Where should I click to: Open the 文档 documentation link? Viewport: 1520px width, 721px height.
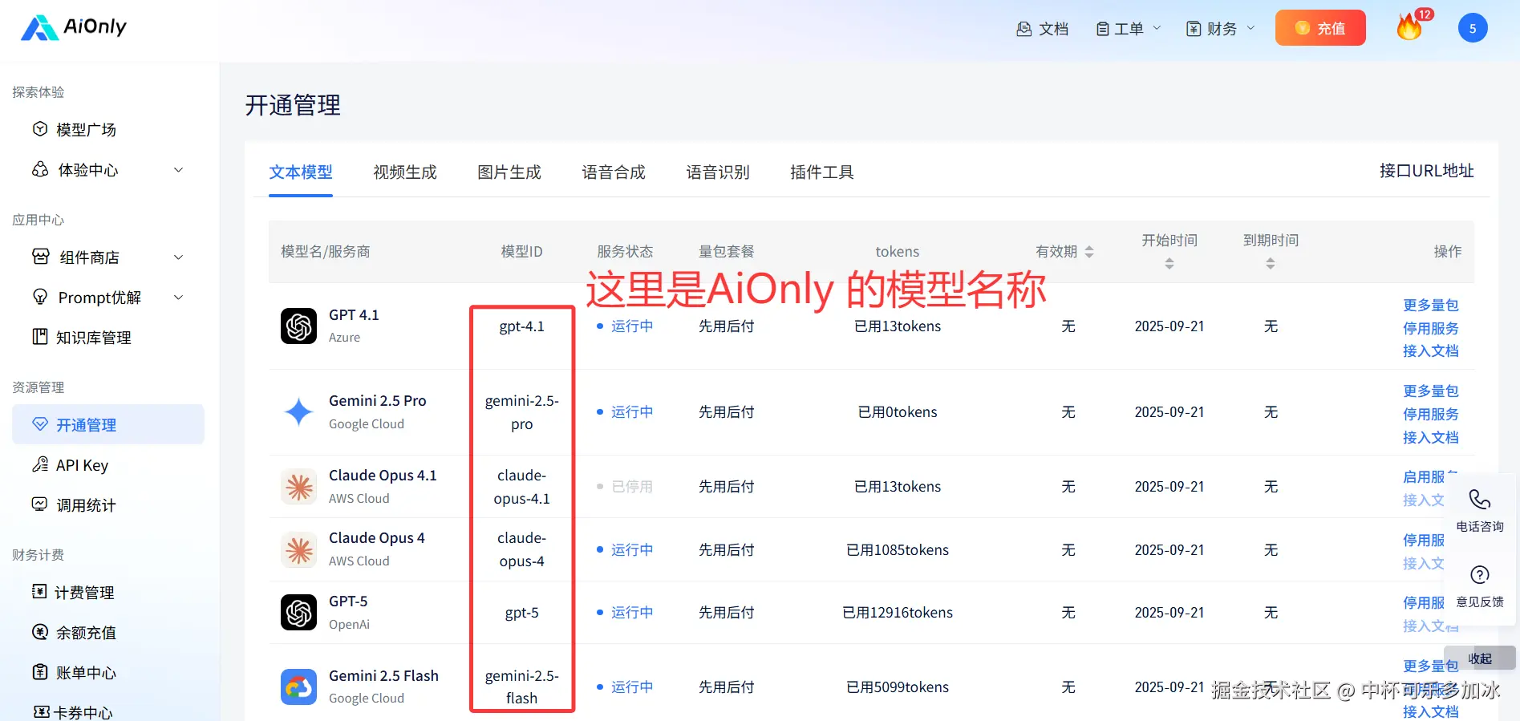point(1042,29)
